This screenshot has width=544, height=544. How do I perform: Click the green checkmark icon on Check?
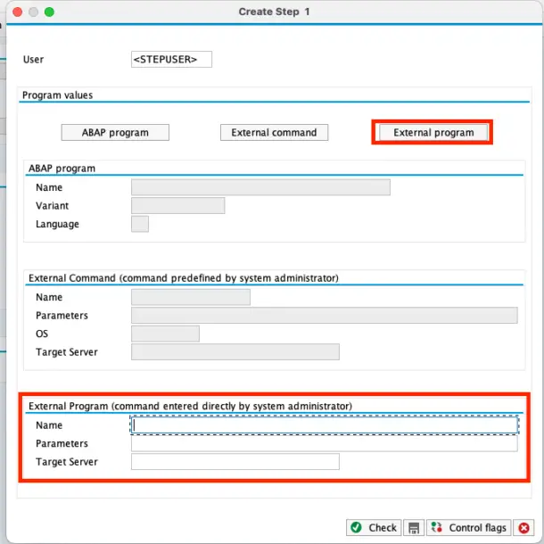coord(356,527)
